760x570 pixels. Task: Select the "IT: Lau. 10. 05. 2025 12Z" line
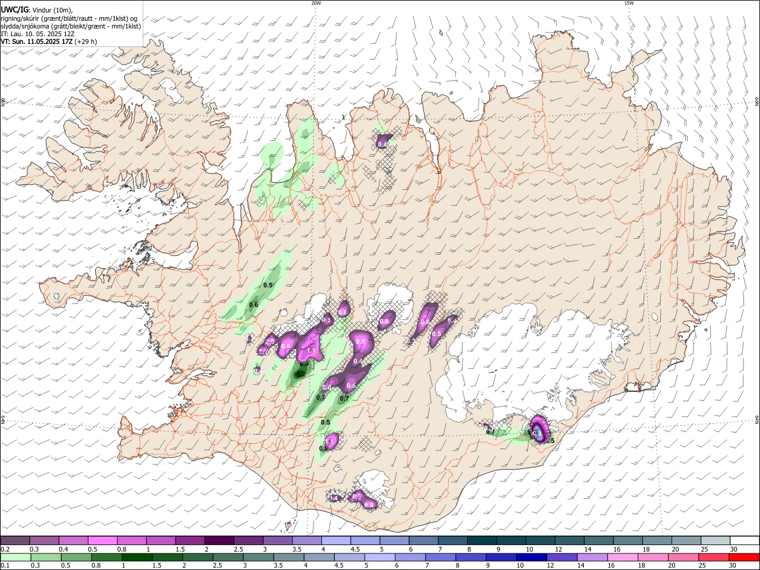pyautogui.click(x=37, y=34)
